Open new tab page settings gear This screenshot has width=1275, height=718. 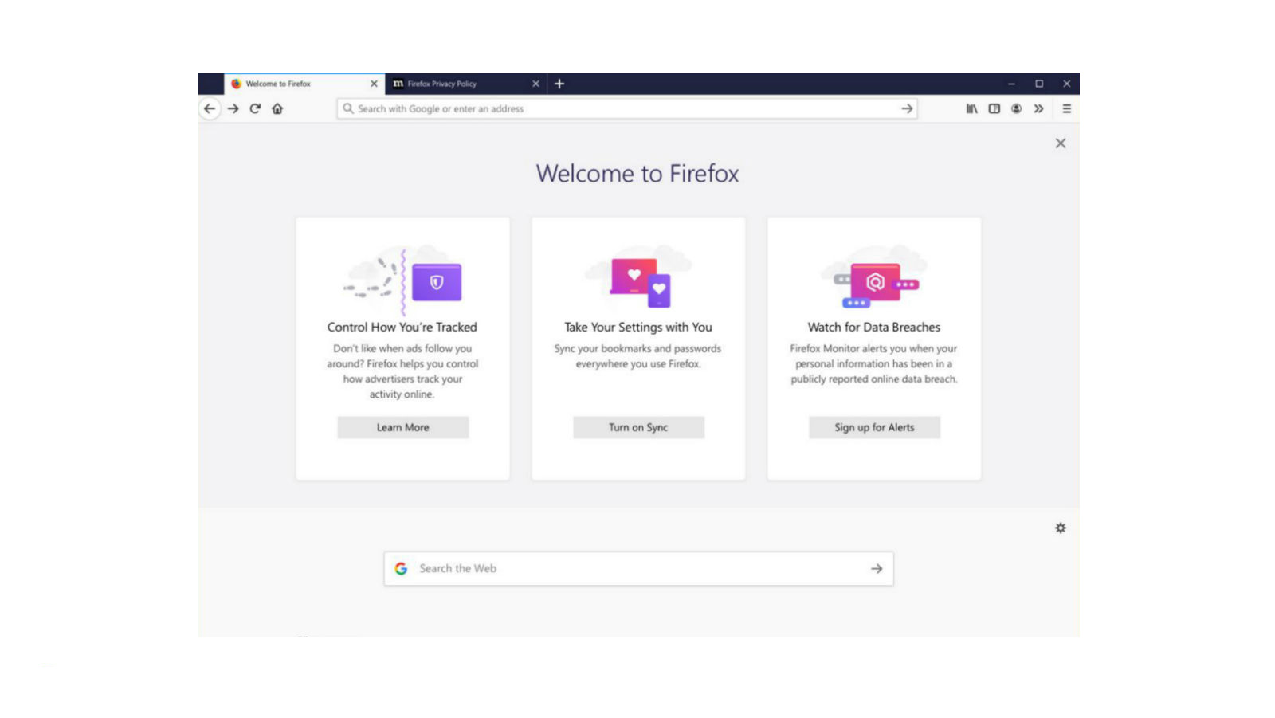(x=1060, y=528)
